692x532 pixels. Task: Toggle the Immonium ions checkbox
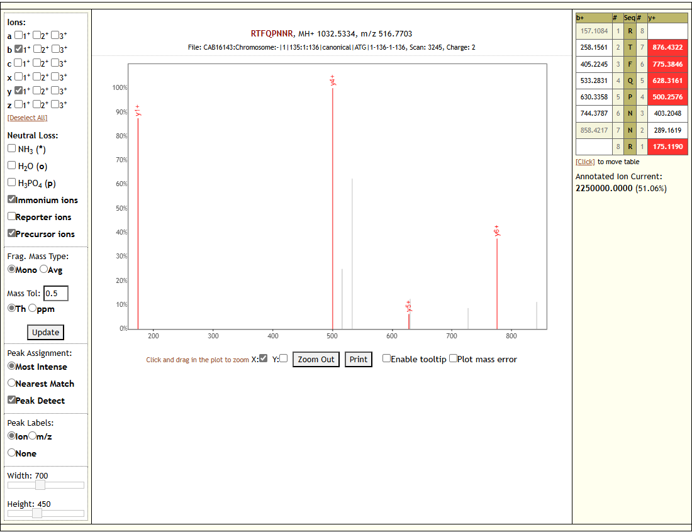pos(12,199)
